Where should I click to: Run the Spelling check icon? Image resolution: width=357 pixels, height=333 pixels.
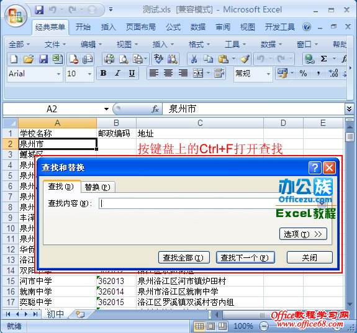click(x=158, y=59)
